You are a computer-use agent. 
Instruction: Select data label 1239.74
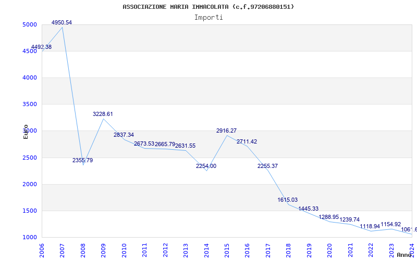[349, 219]
